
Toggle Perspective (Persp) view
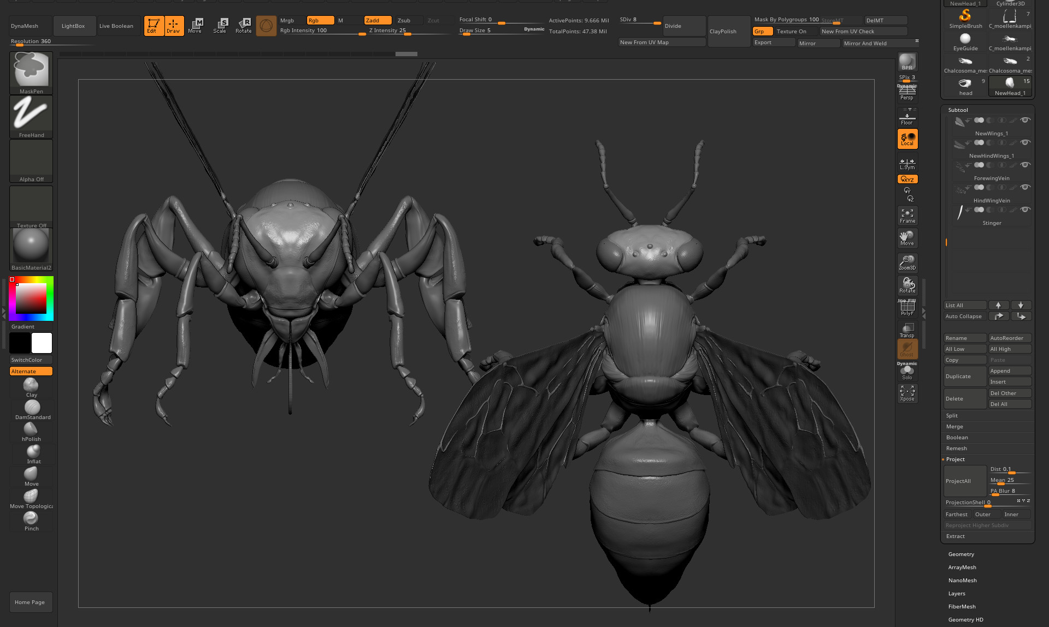907,93
